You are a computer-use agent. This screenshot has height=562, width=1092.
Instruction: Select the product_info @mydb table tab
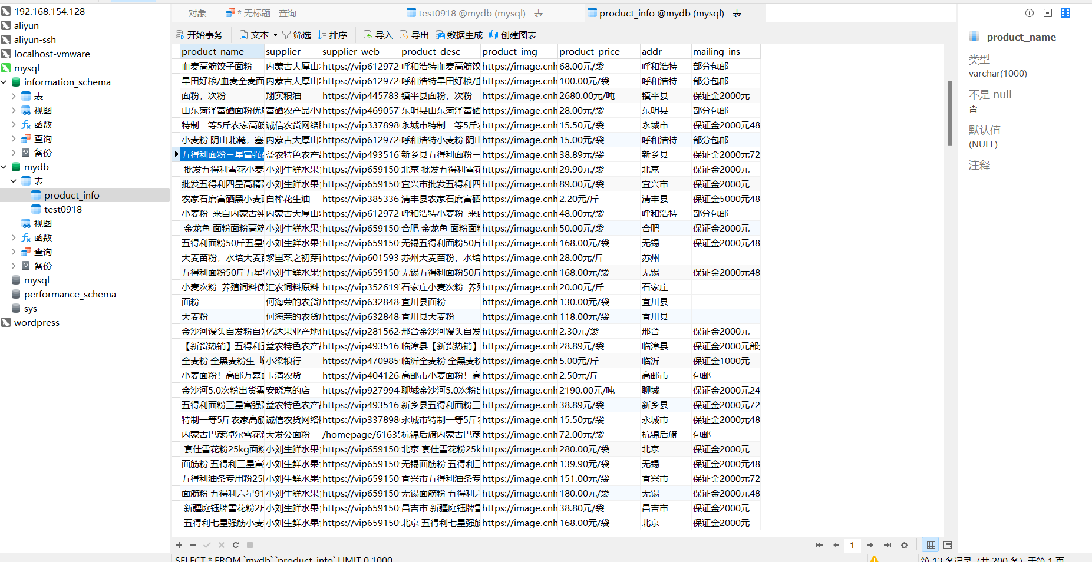click(x=675, y=14)
